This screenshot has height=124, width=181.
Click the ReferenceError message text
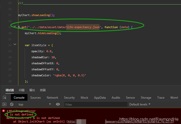(x=33, y=118)
